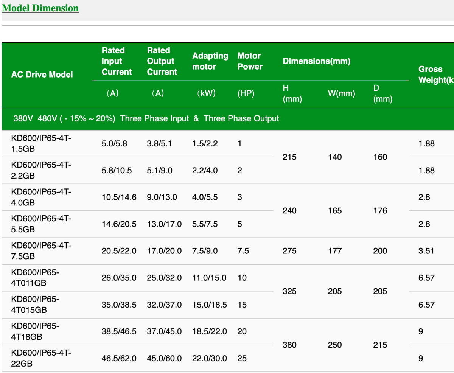Click input current value "46.5/62.0"
Screen dimensions: 454x373
tap(119, 358)
